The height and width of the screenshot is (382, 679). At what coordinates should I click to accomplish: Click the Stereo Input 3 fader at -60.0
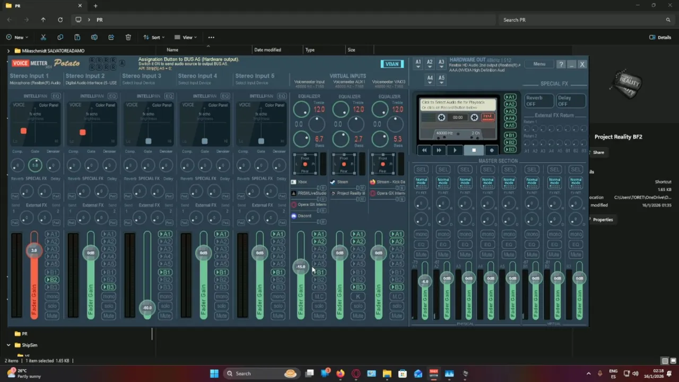click(x=147, y=308)
